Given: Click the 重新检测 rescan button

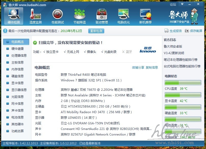Looking at the screenshot, I should [x=96, y=31].
